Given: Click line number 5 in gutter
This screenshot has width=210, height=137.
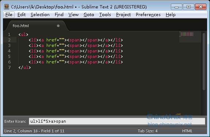Looking at the screenshot, I should point(9,56).
